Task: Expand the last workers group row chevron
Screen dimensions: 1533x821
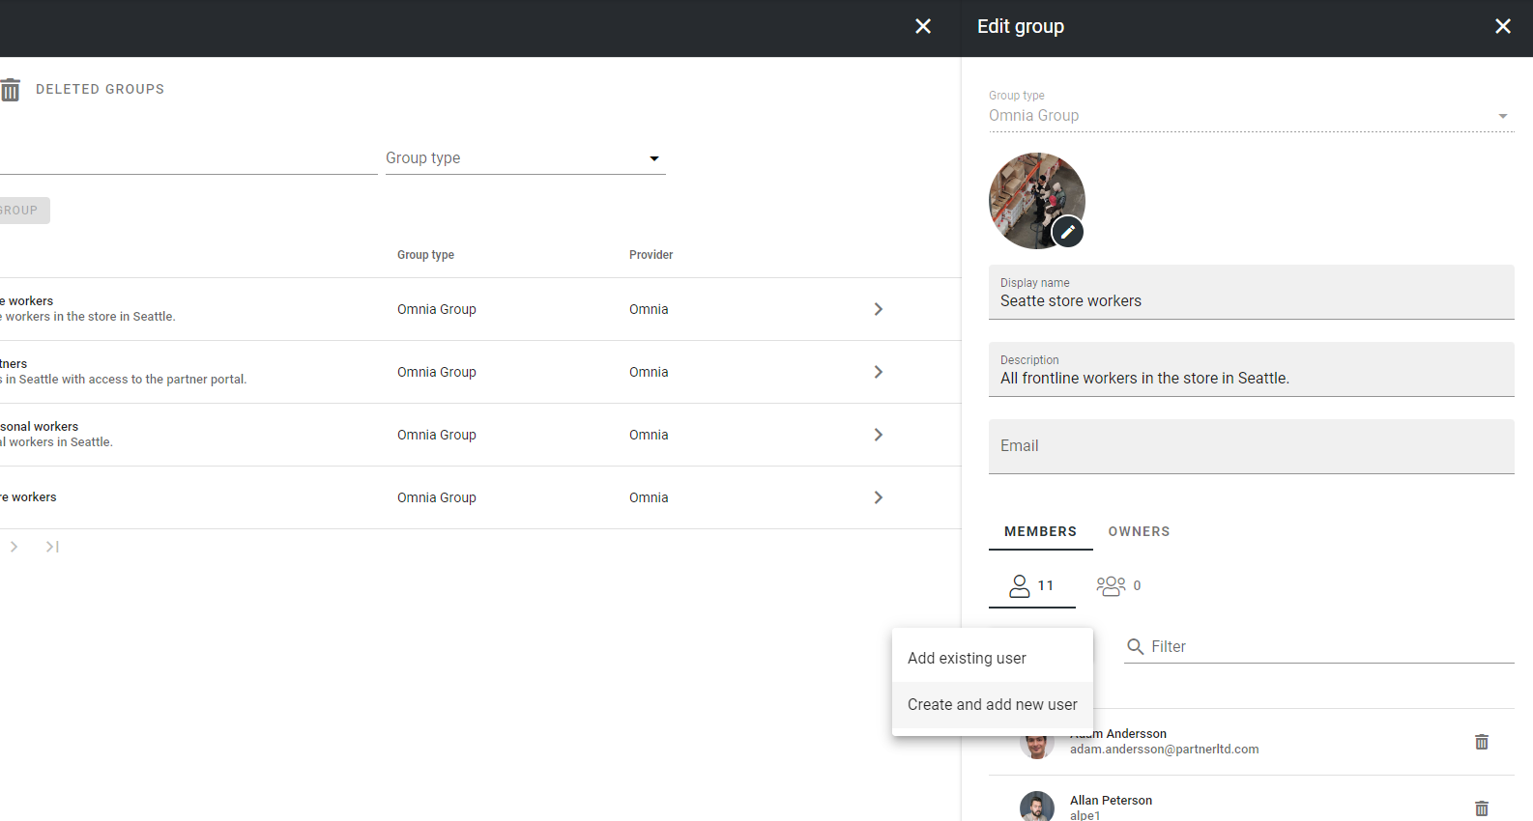Action: [x=878, y=497]
